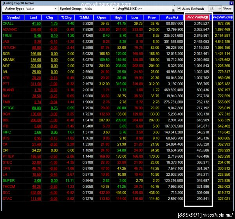Click the AccVal(KB) sorted column header
The width and height of the screenshot is (235, 219).
point(197,18)
